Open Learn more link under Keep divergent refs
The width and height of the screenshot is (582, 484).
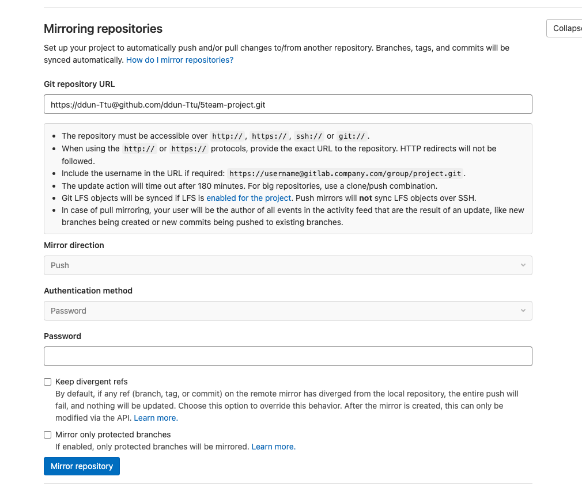click(x=156, y=418)
